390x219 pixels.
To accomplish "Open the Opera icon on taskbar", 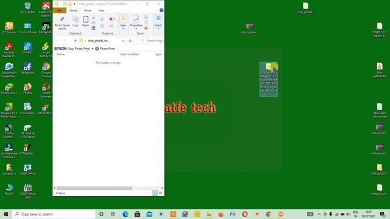I will coord(245,214).
